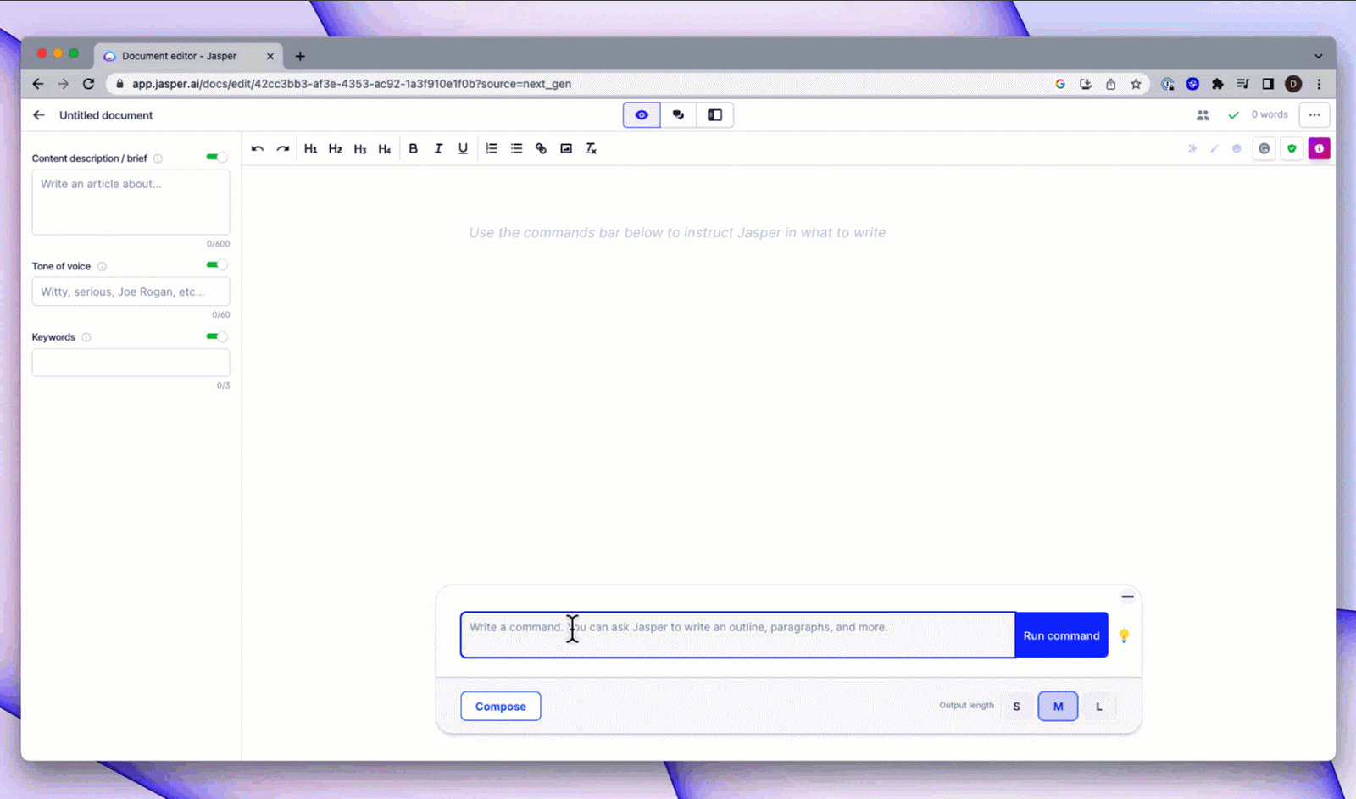The width and height of the screenshot is (1356, 799).
Task: Open the share collaborators icon
Action: pos(1203,115)
